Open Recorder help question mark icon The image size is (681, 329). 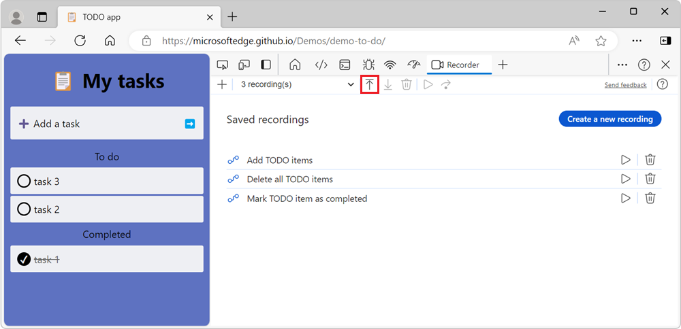662,84
